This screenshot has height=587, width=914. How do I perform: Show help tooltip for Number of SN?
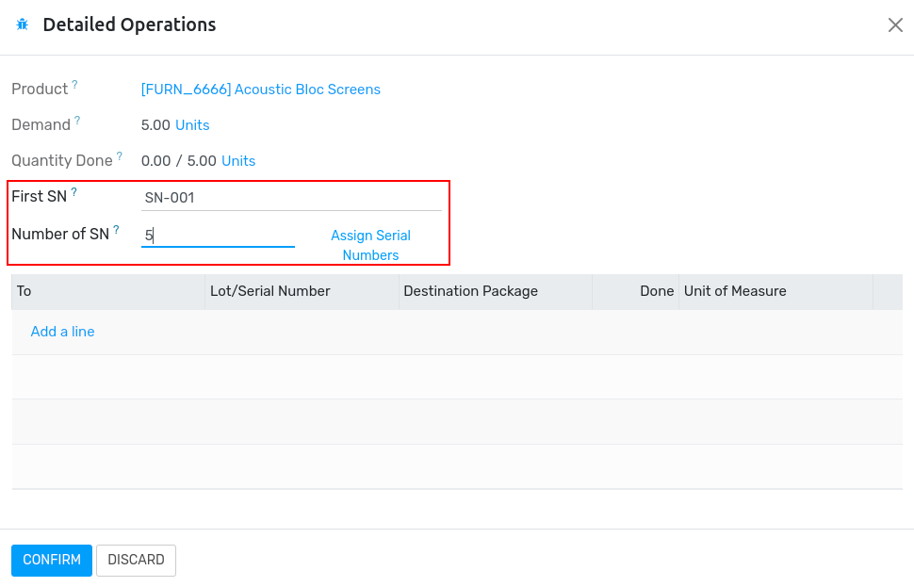click(116, 230)
